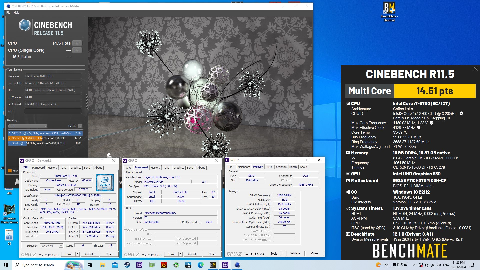480x270 pixels.
Task: Click the Core Speed value 4391.42 MHz
Action: (52, 223)
